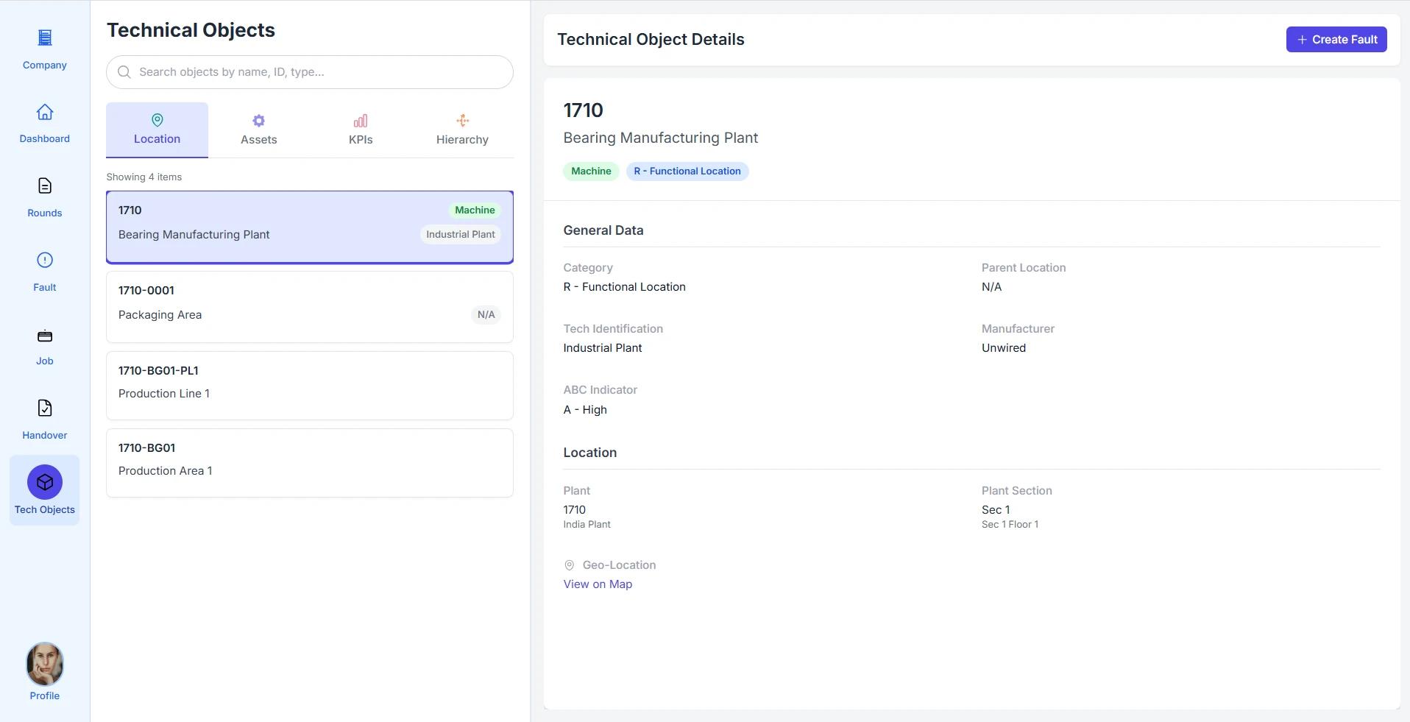Select the 1710-0001 Packaging Area item
The height and width of the screenshot is (722, 1410).
coord(309,307)
